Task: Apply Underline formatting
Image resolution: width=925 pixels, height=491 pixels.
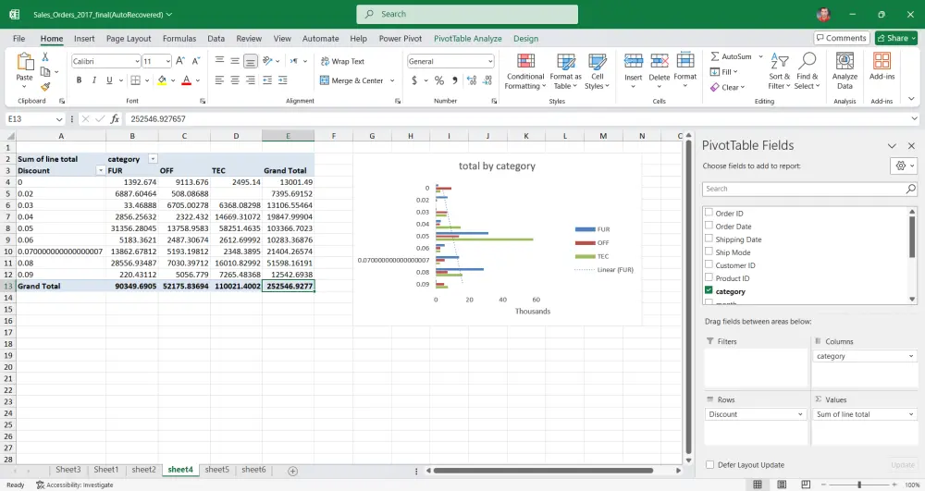Action: pos(109,80)
